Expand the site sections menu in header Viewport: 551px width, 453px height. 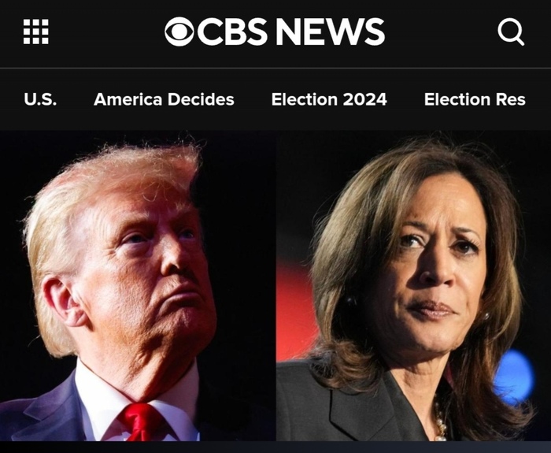tap(36, 32)
